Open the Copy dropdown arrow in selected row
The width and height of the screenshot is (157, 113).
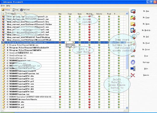click(x=73, y=42)
